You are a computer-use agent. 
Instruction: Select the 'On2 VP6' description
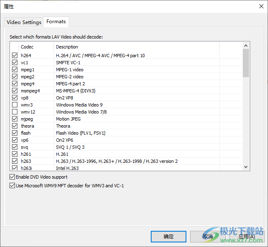[65, 140]
